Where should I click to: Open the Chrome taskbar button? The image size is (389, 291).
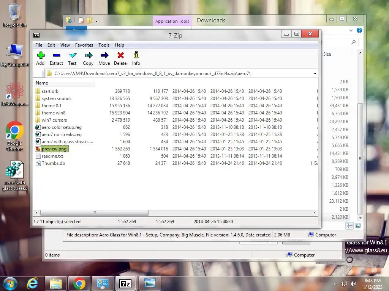[79, 283]
